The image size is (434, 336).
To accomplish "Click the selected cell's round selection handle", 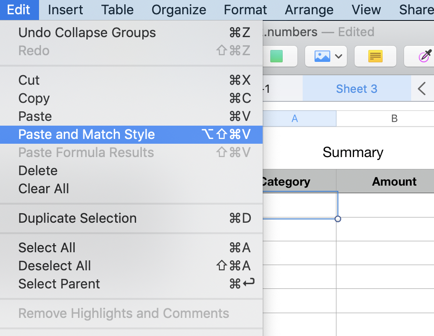I will [338, 219].
